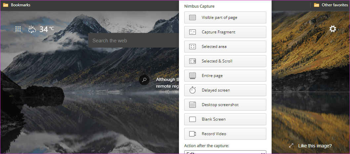Viewport: 350px width, 154px height.
Task: Select Desktop screenshot text
Action: [x=220, y=105]
